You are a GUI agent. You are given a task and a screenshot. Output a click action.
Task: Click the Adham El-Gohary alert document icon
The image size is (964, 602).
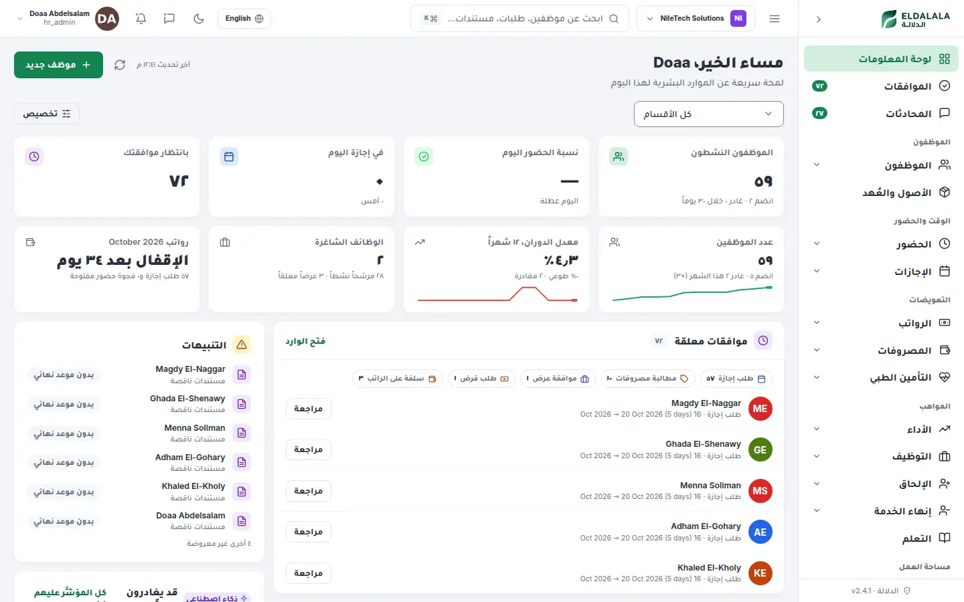pos(242,462)
